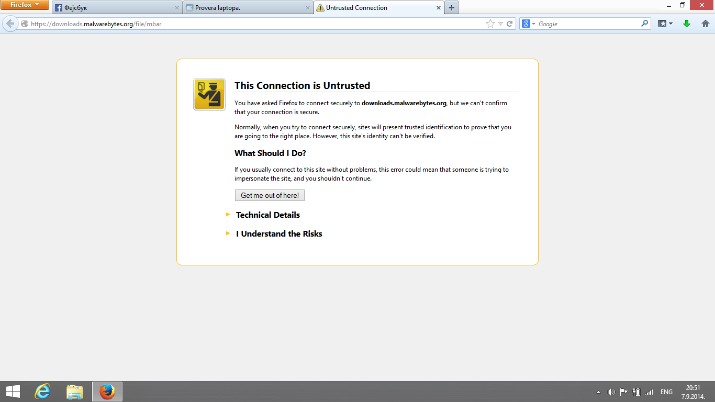Open a new tab with the plus button
This screenshot has height=402, width=715.
click(x=452, y=8)
